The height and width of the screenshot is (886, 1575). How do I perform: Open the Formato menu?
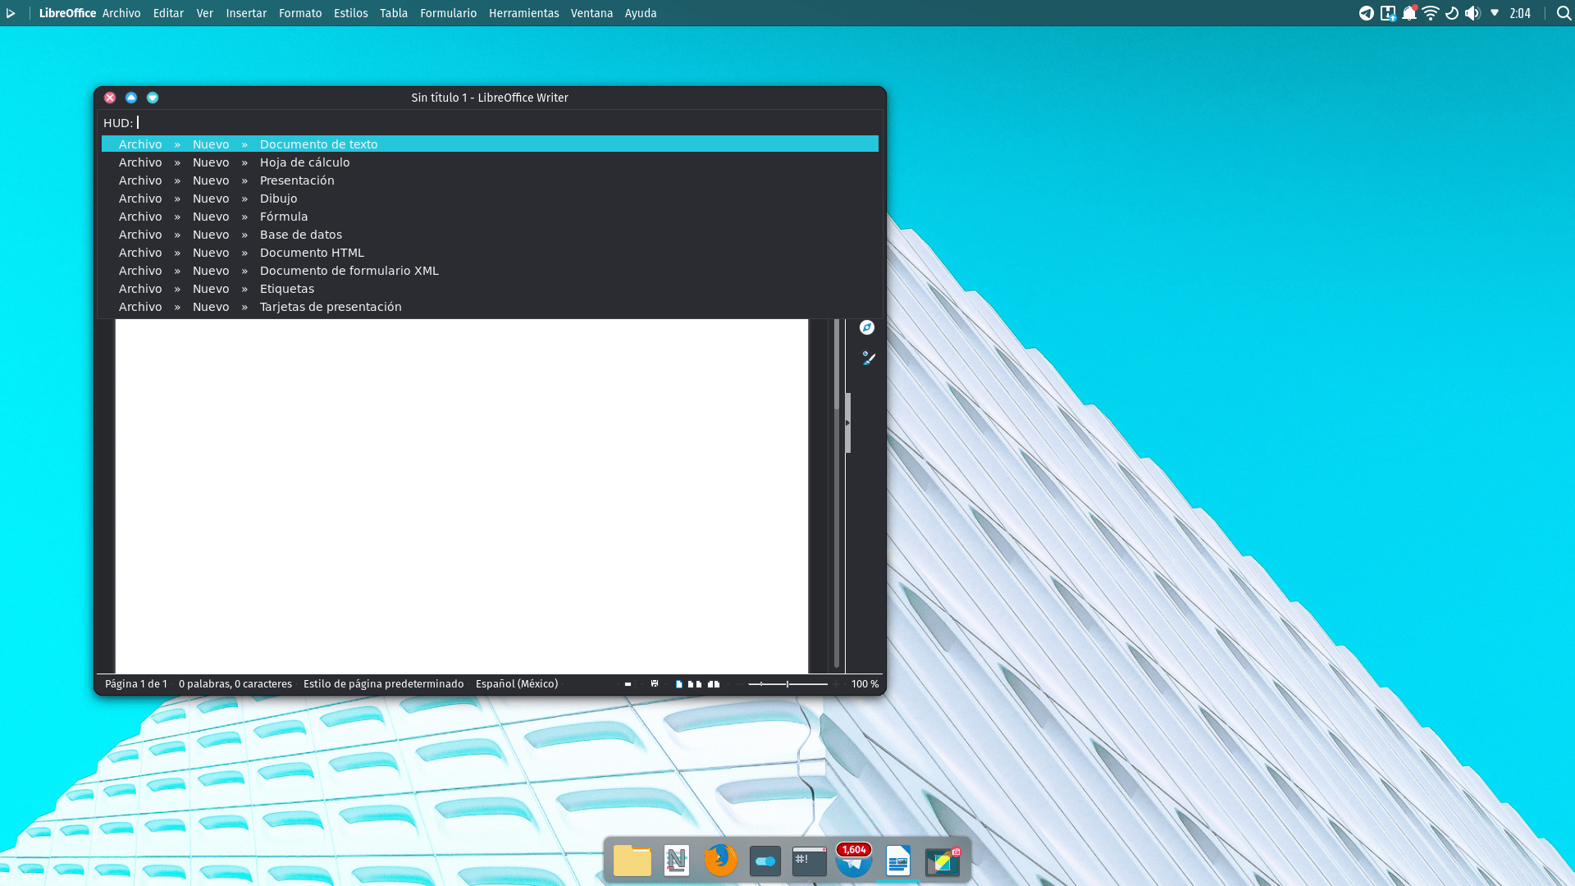click(300, 13)
